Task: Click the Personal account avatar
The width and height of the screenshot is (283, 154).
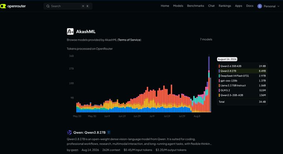Action: pyautogui.click(x=260, y=6)
